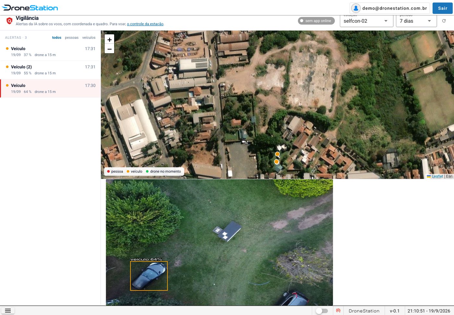Click the 'veículo' legend entry

point(135,171)
